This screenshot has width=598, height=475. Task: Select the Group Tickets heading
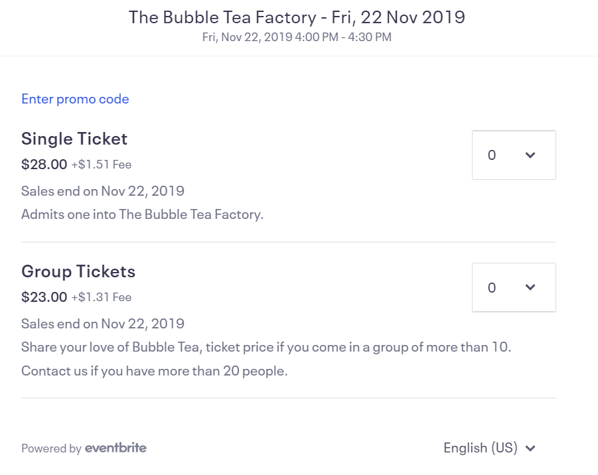coord(78,271)
